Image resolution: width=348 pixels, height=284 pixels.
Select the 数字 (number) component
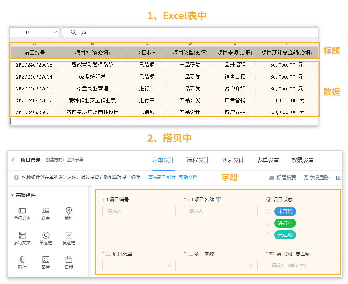coord(45,214)
